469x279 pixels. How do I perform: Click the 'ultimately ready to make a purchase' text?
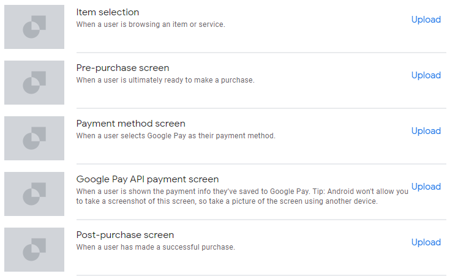tap(165, 80)
